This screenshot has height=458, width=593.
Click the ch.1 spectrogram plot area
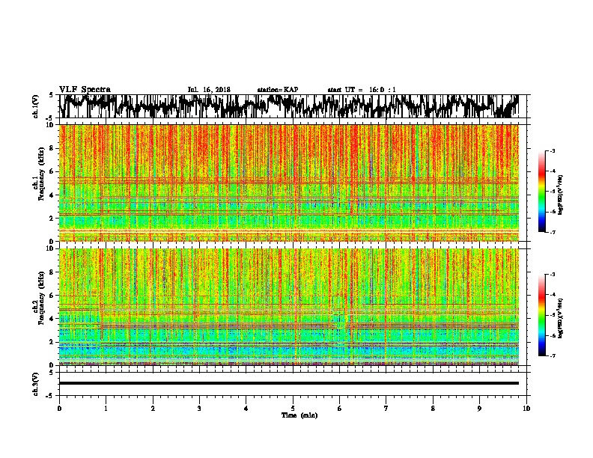[x=288, y=183]
